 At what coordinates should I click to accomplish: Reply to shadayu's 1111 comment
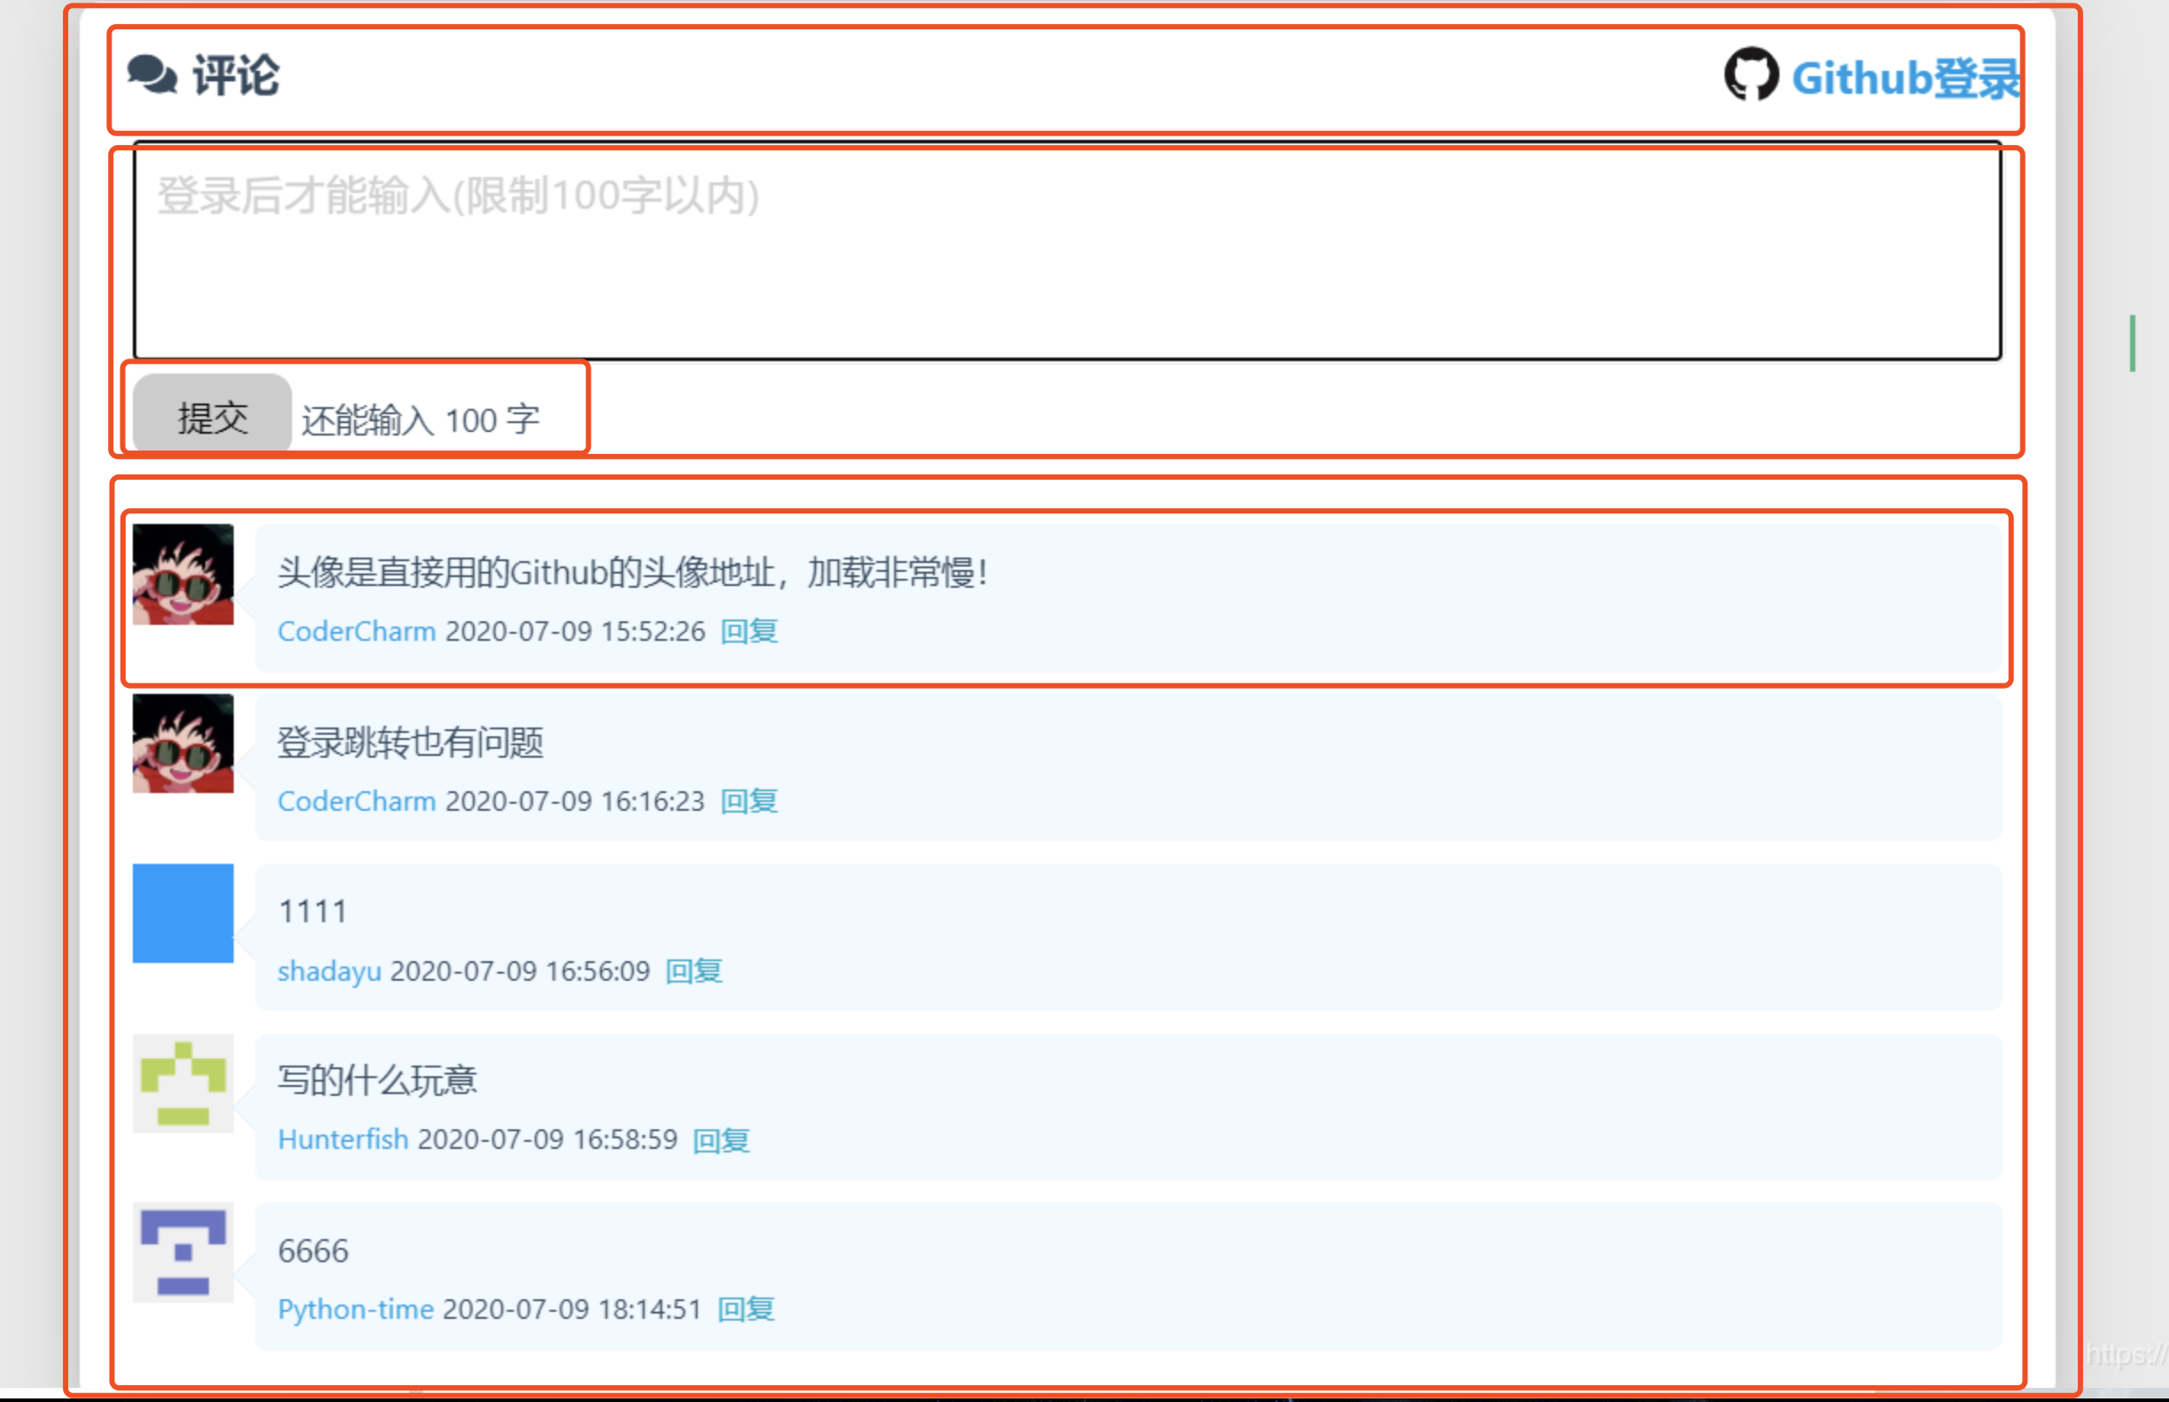[x=694, y=971]
